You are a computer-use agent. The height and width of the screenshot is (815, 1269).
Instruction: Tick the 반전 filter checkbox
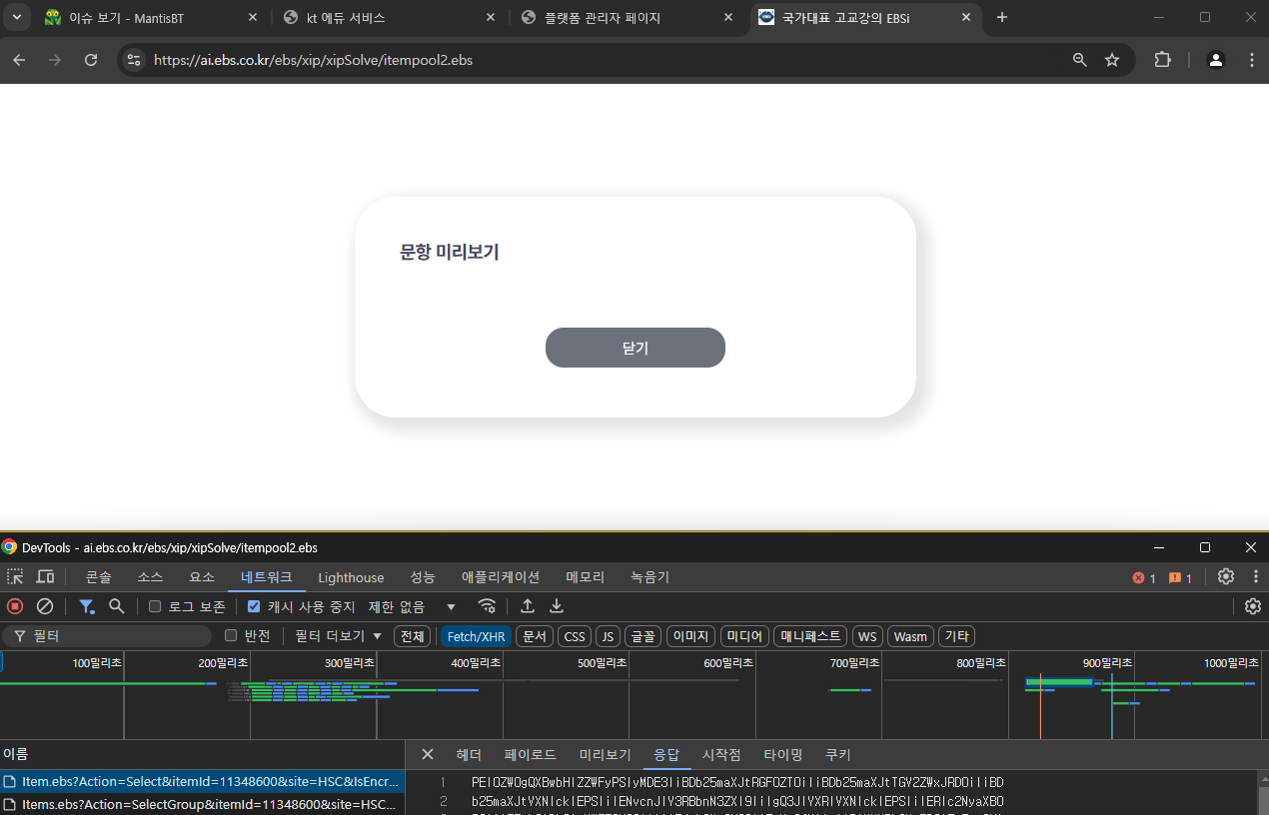pos(231,636)
